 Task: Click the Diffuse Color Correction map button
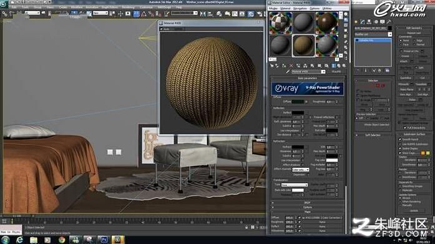click(322, 218)
